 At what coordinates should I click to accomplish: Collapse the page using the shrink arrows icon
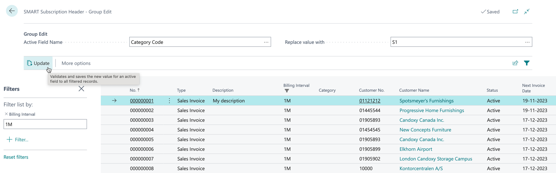pyautogui.click(x=527, y=11)
